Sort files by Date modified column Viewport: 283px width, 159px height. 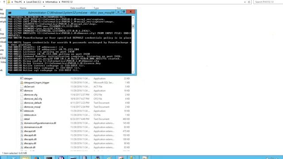coord(77,8)
